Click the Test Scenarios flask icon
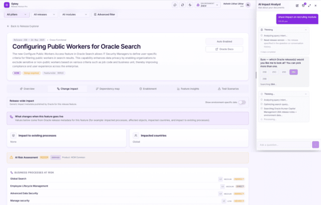The image size is (321, 205). tap(219, 89)
